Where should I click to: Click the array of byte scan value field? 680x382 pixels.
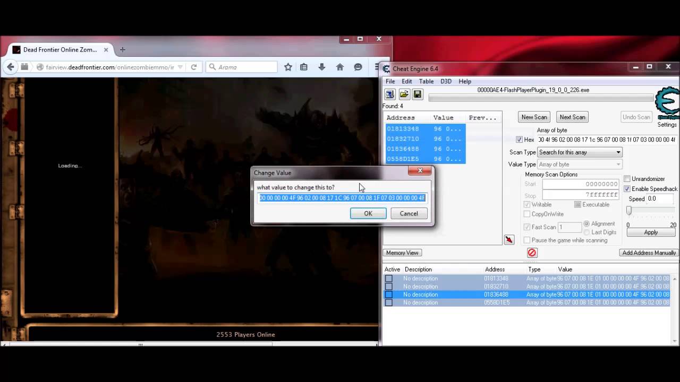(607, 140)
